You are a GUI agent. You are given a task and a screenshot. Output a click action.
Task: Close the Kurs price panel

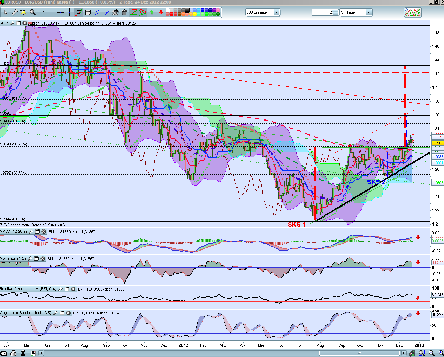pos(25,23)
